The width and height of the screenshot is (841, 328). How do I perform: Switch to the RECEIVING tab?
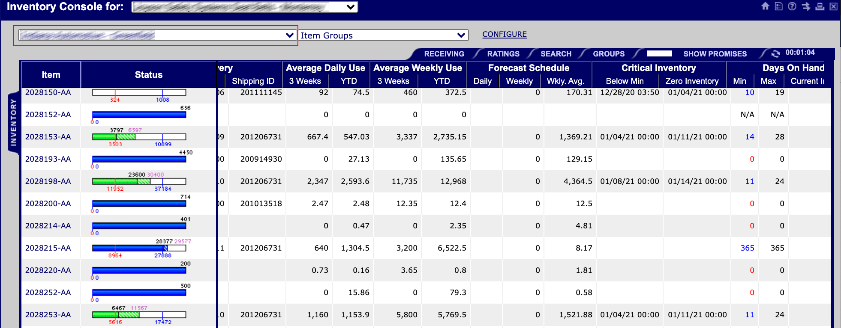coord(444,54)
